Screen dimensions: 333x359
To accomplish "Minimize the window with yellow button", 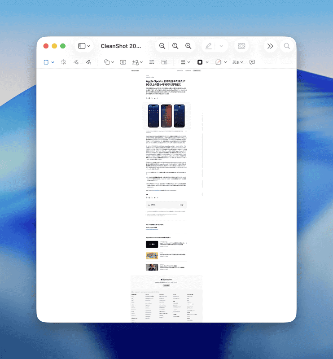I will (x=54, y=46).
